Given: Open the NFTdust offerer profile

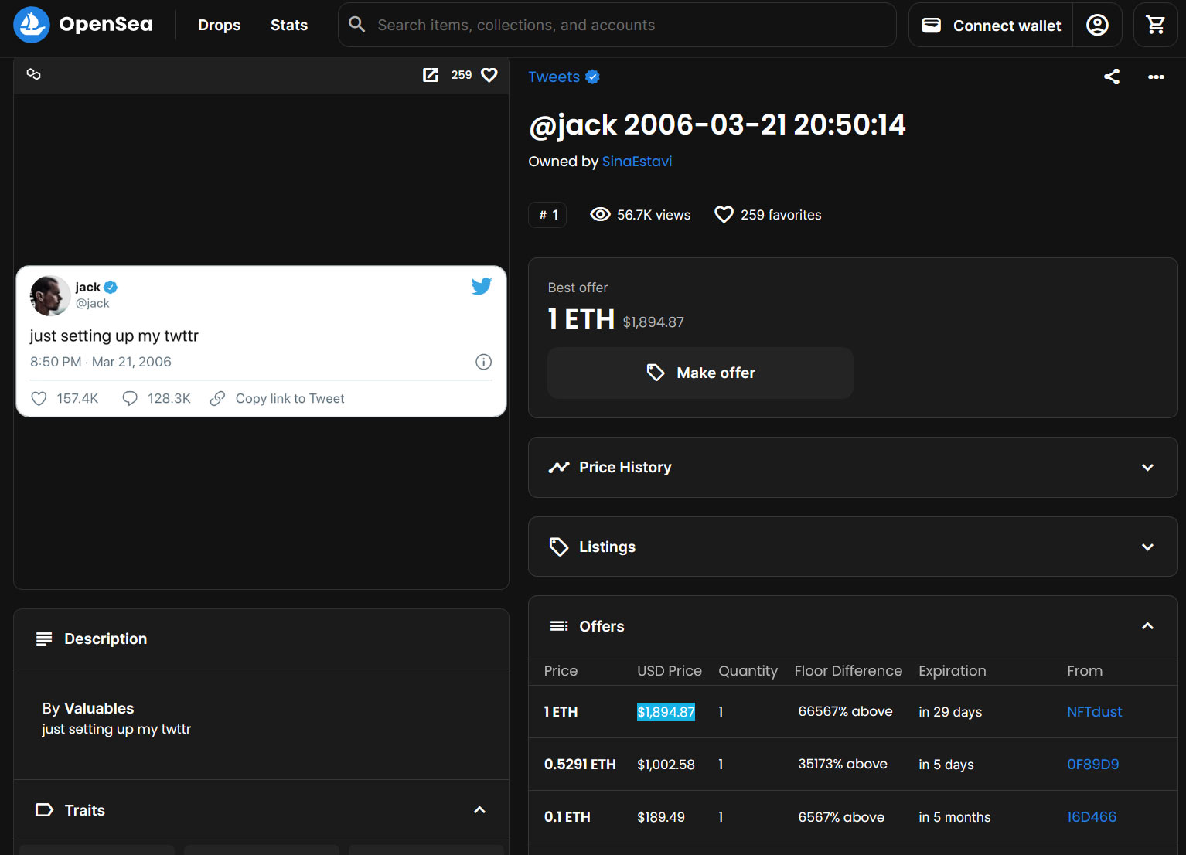Looking at the screenshot, I should [1094, 711].
